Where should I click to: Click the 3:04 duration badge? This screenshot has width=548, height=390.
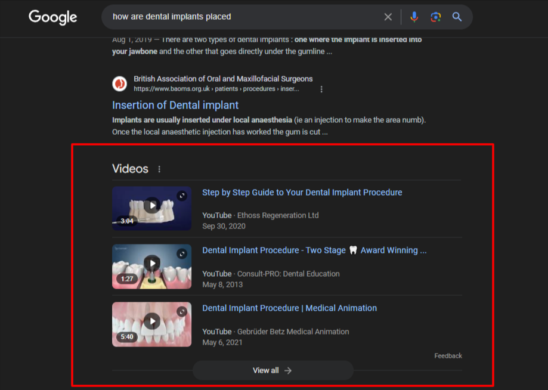click(x=127, y=221)
